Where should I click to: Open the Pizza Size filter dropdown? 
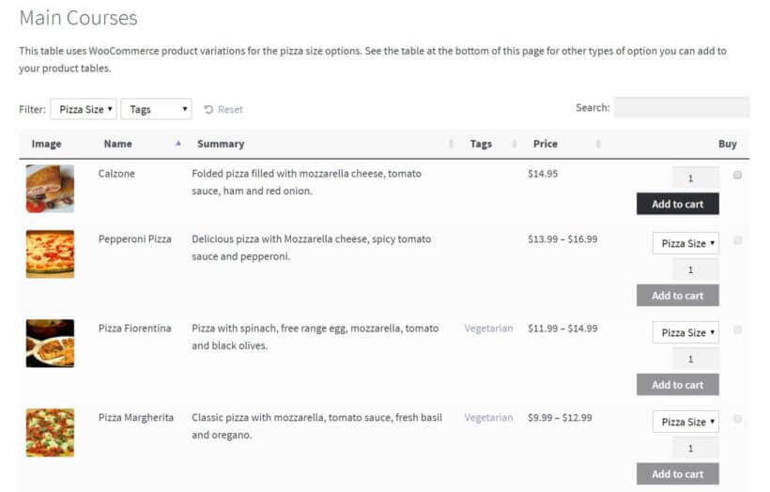tap(84, 110)
